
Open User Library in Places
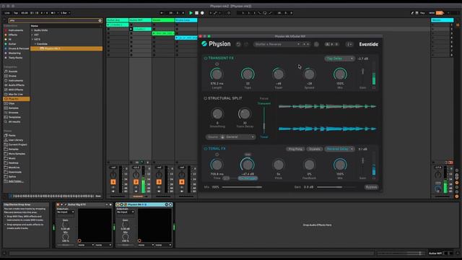pos(15,140)
